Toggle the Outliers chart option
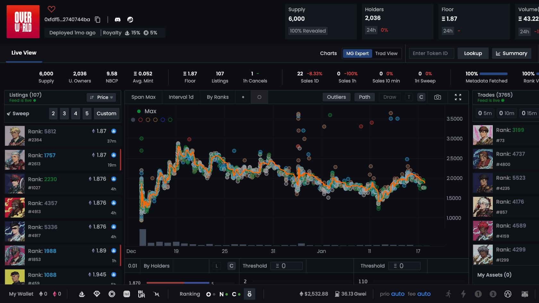 [336, 97]
